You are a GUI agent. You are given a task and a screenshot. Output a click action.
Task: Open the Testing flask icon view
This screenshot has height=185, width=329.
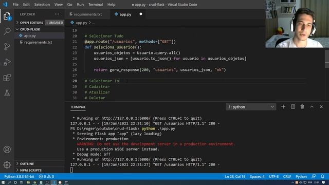tap(7, 93)
